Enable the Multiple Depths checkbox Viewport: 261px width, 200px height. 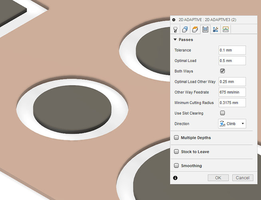(x=176, y=138)
